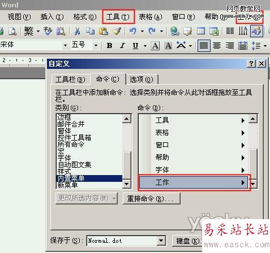Viewport: 270px width, 253px height.
Task: Click the 重排命令(R)... button
Action: pos(152,198)
